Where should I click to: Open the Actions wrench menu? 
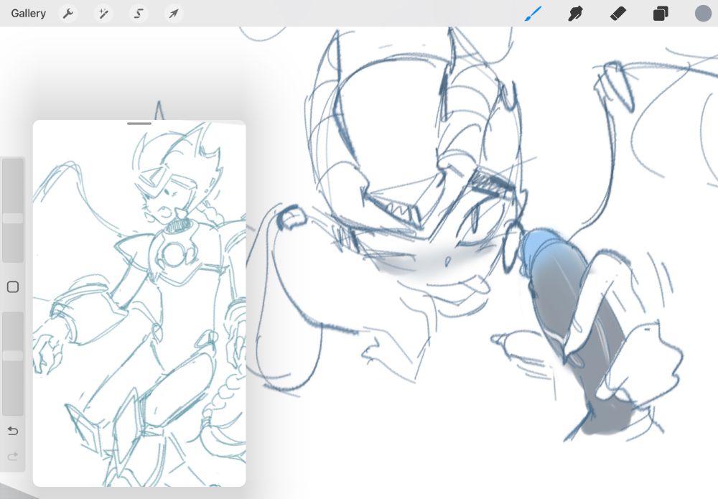pyautogui.click(x=68, y=14)
